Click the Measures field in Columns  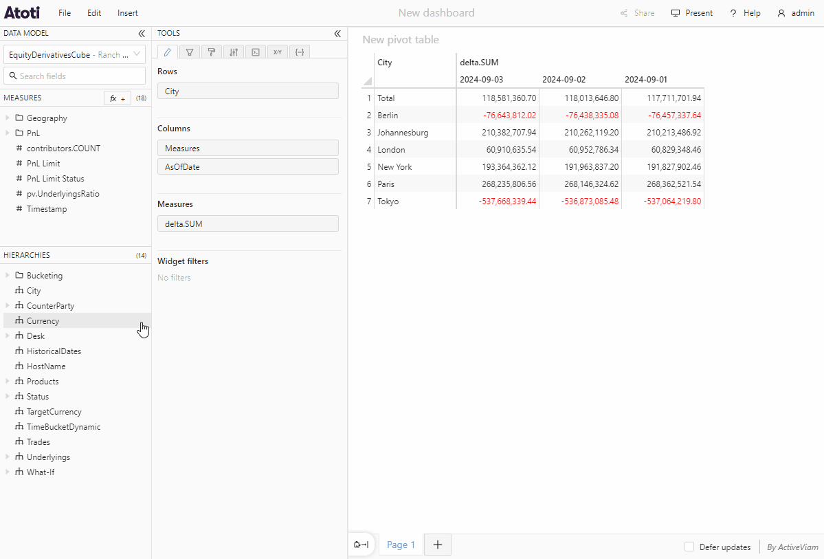coord(248,149)
